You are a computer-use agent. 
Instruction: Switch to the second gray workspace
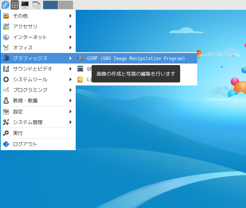coord(66,5)
